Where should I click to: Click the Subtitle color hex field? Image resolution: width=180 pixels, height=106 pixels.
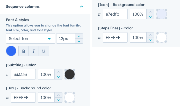(x=23, y=74)
